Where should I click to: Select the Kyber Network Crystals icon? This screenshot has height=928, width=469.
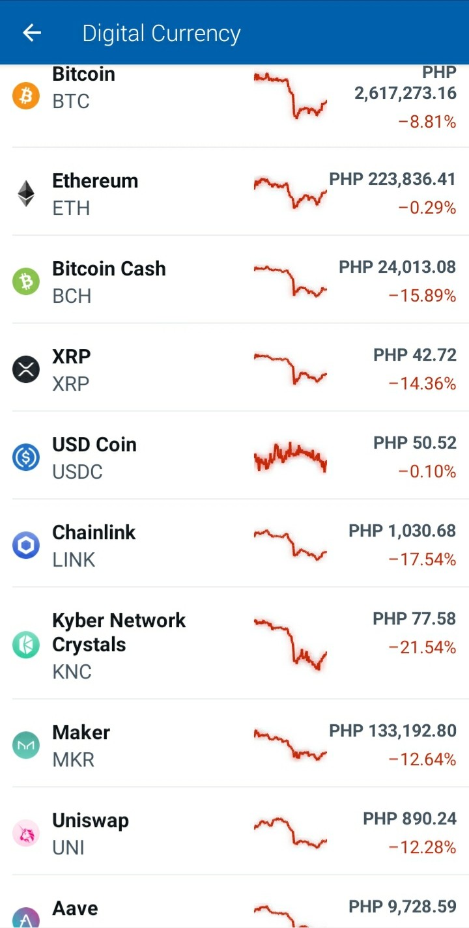coord(26,645)
